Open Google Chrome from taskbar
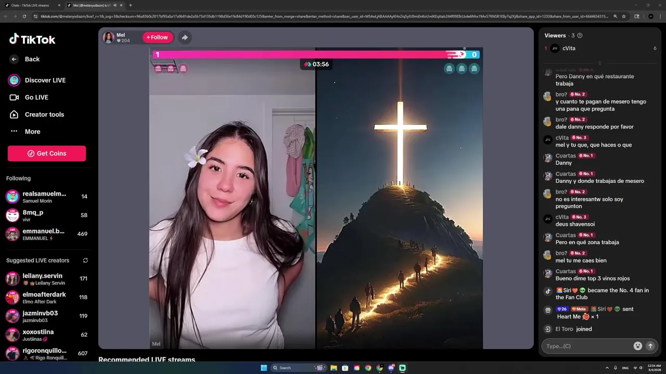Image resolution: width=666 pixels, height=374 pixels. (368, 368)
